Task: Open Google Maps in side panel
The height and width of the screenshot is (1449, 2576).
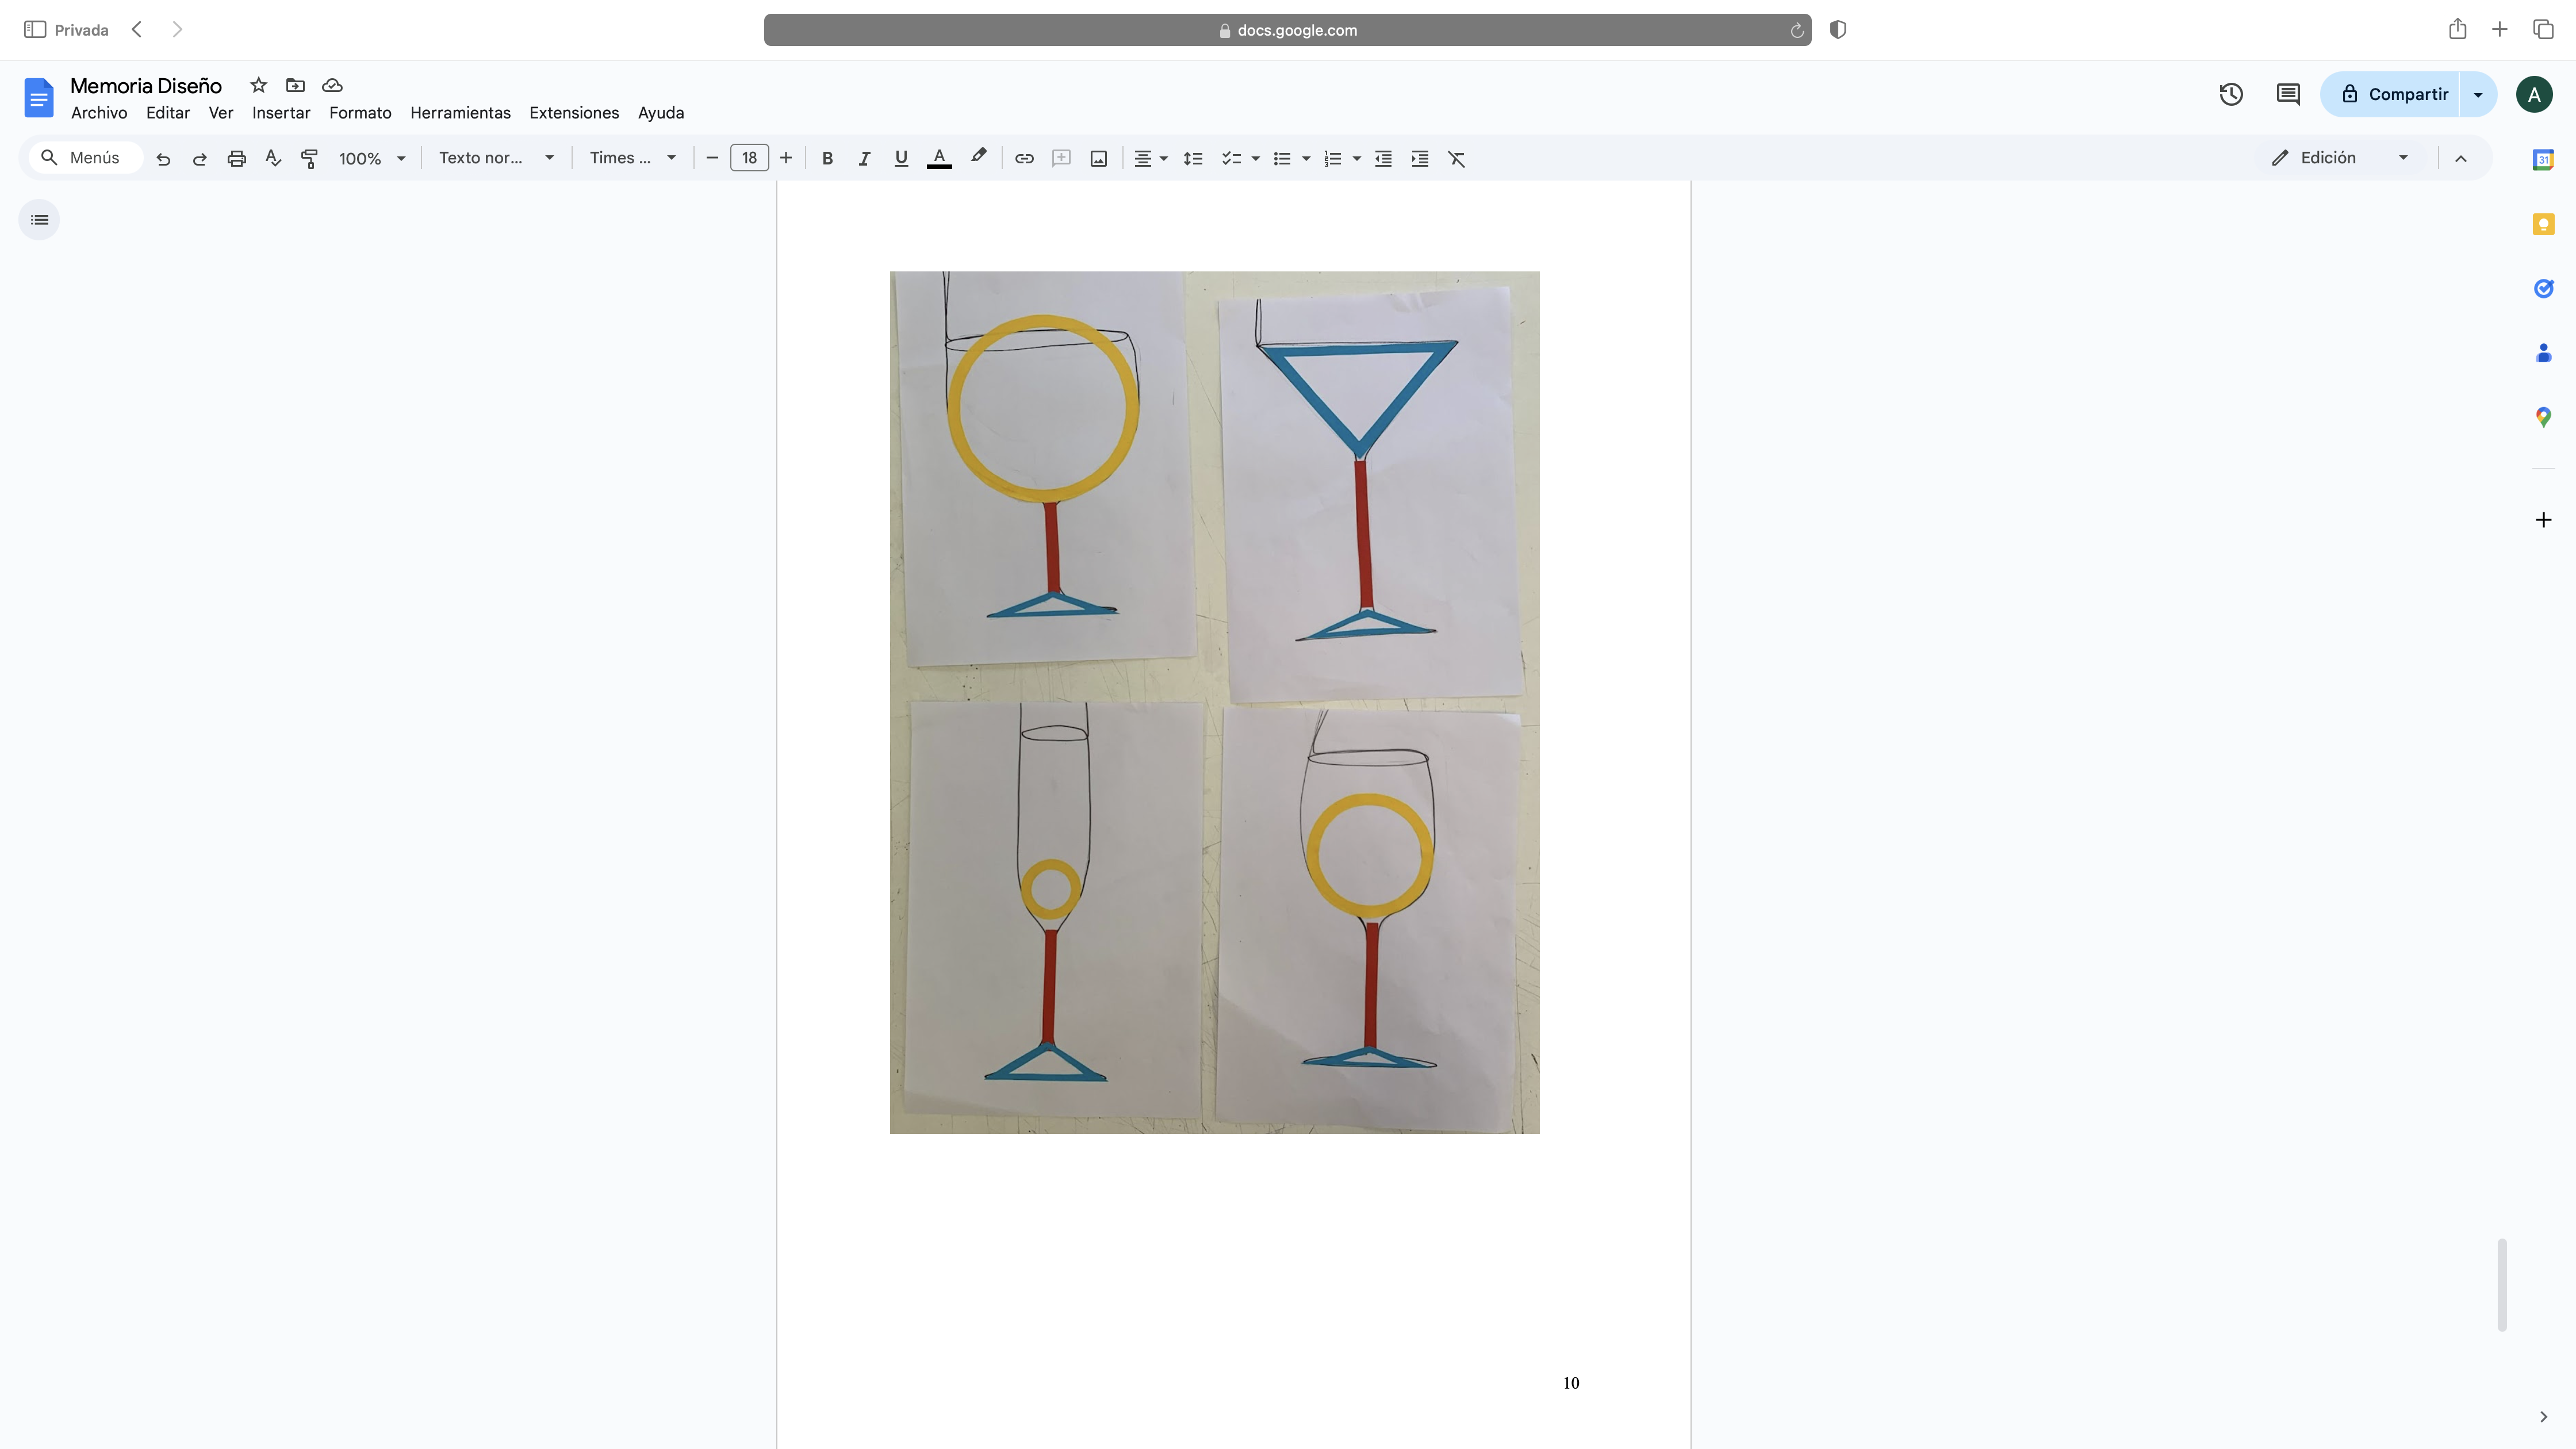Action: tap(2543, 417)
